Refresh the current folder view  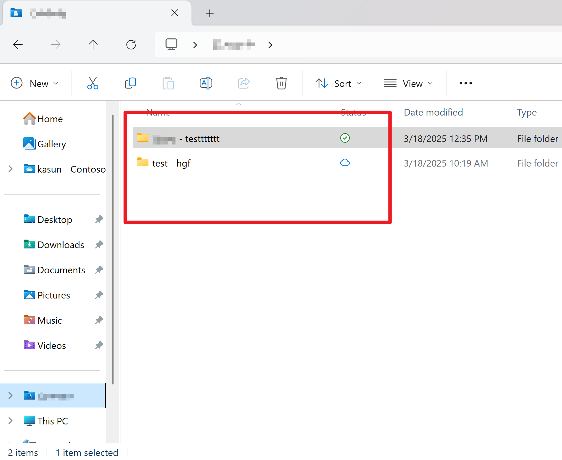point(131,45)
